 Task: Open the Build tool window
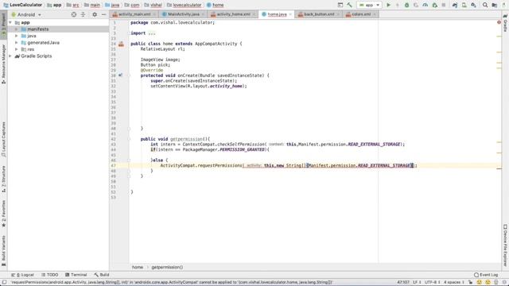[x=102, y=275]
